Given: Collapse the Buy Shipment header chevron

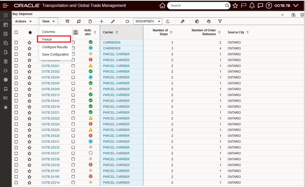Looking at the screenshot, I should click(x=282, y=15).
